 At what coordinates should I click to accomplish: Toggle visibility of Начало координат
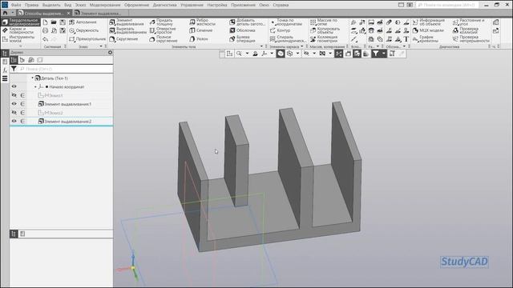coord(14,86)
